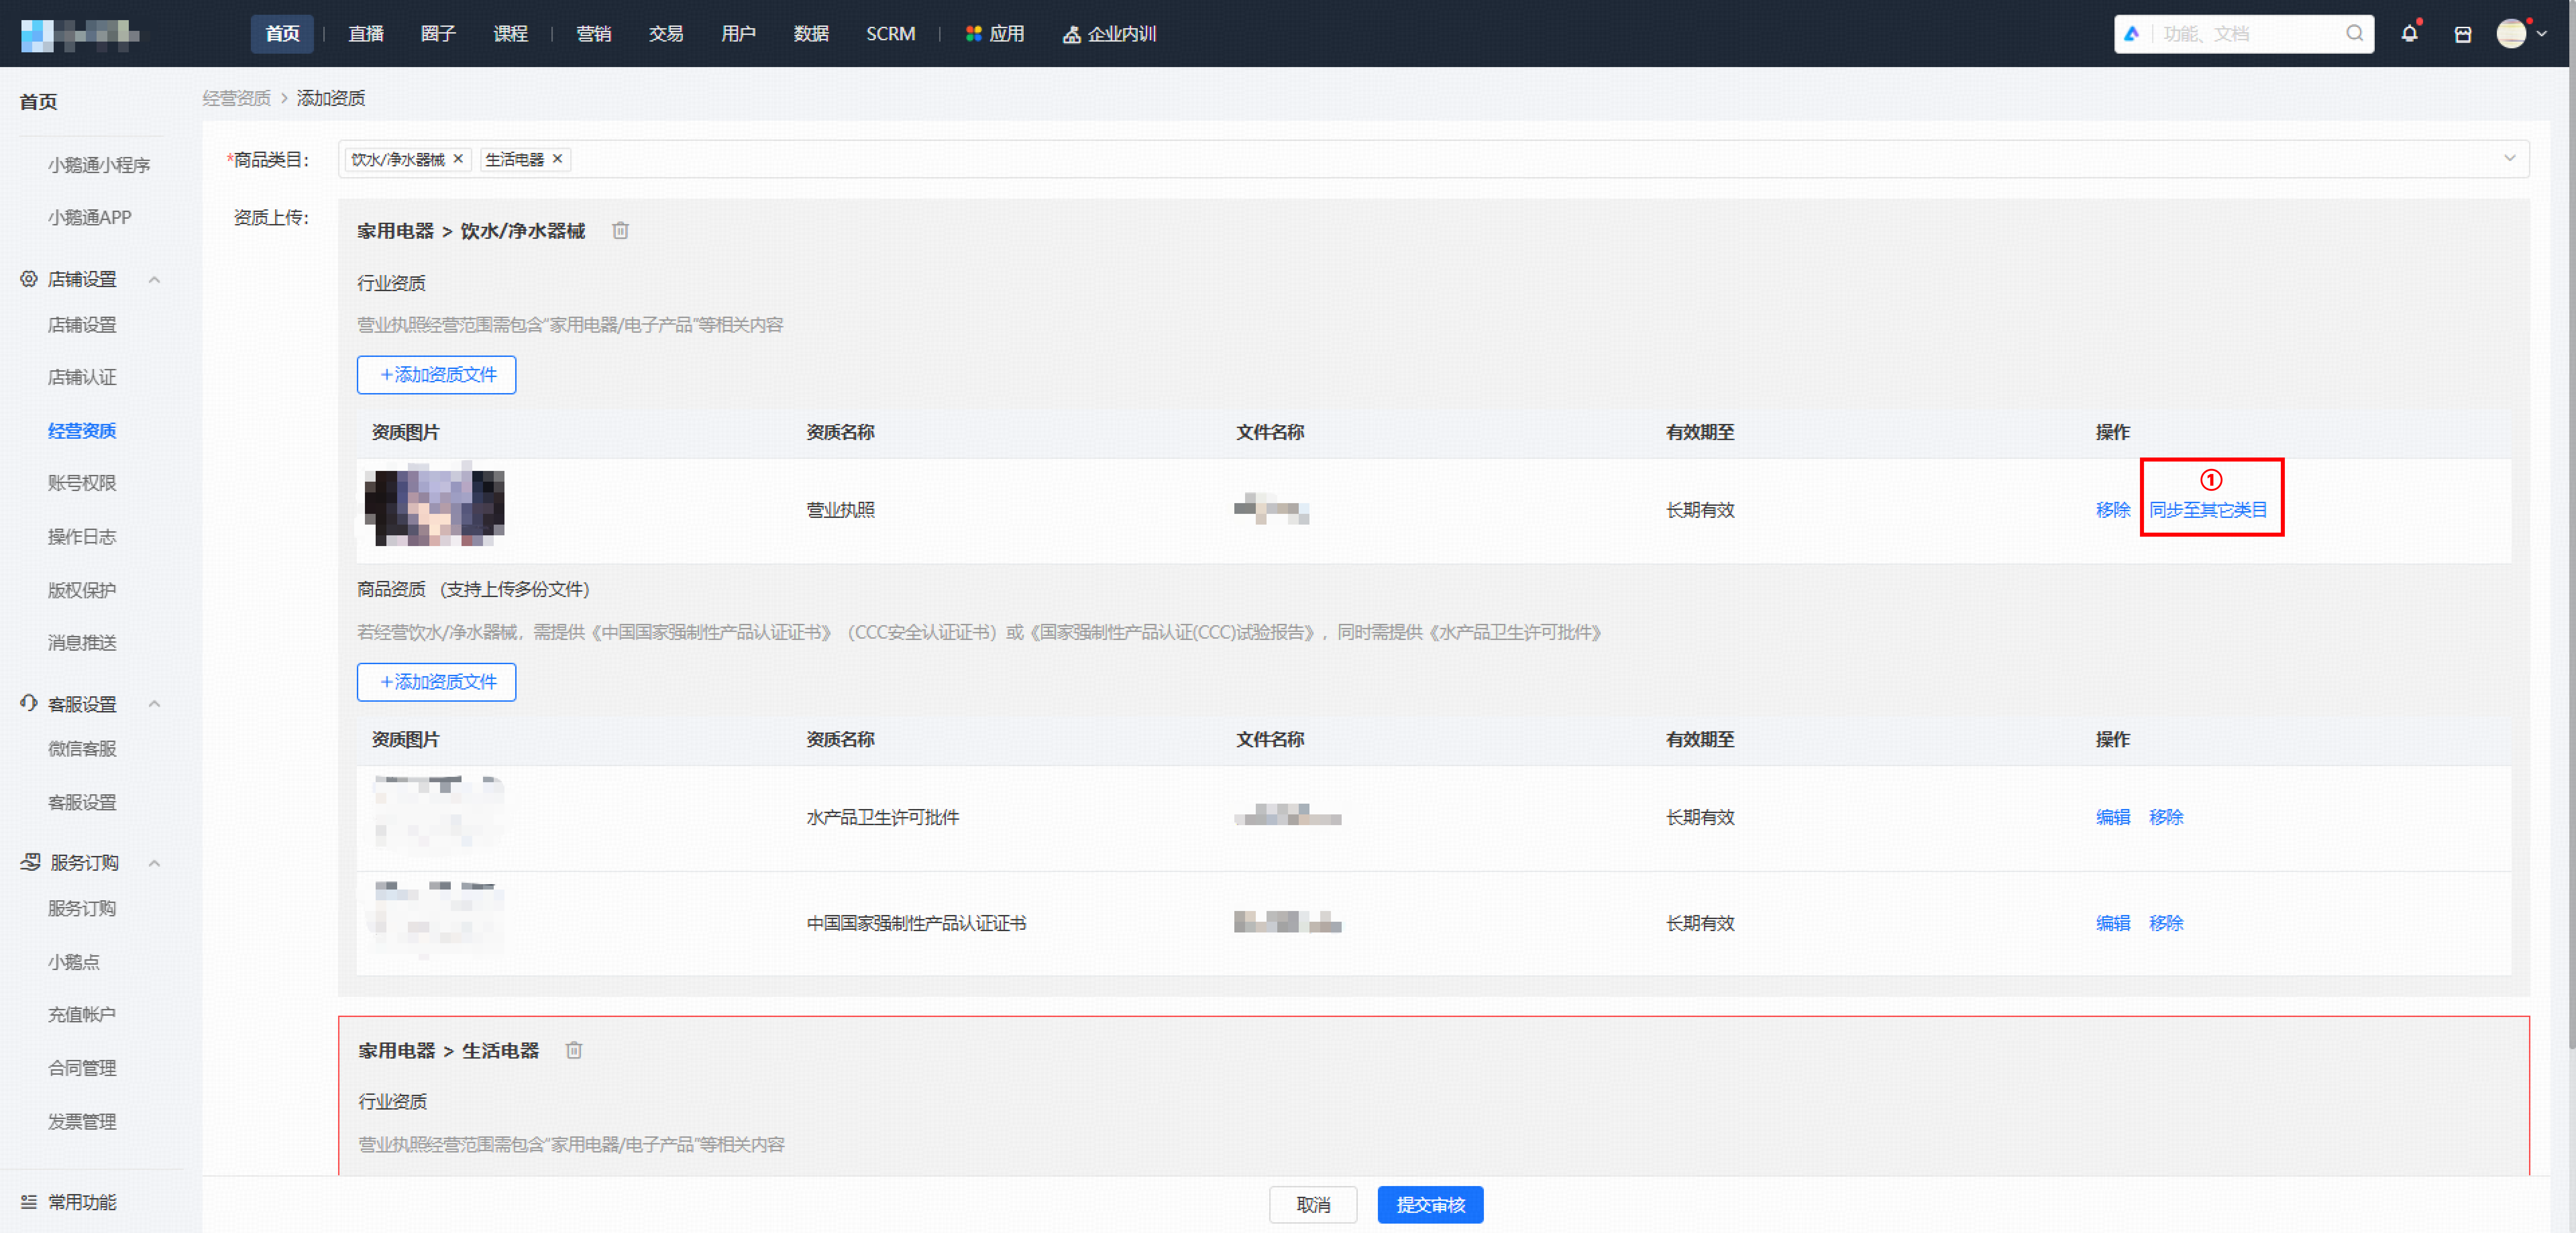Click 移除 for the 营业执照 row
The width and height of the screenshot is (2576, 1233).
(2113, 510)
